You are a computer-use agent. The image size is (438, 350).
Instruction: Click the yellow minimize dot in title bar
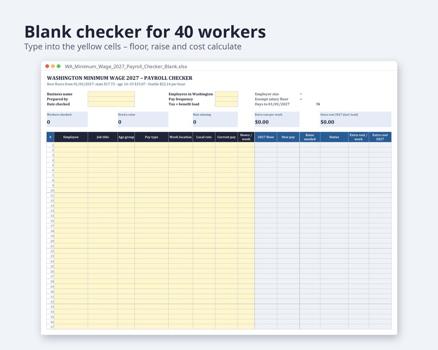coord(53,66)
